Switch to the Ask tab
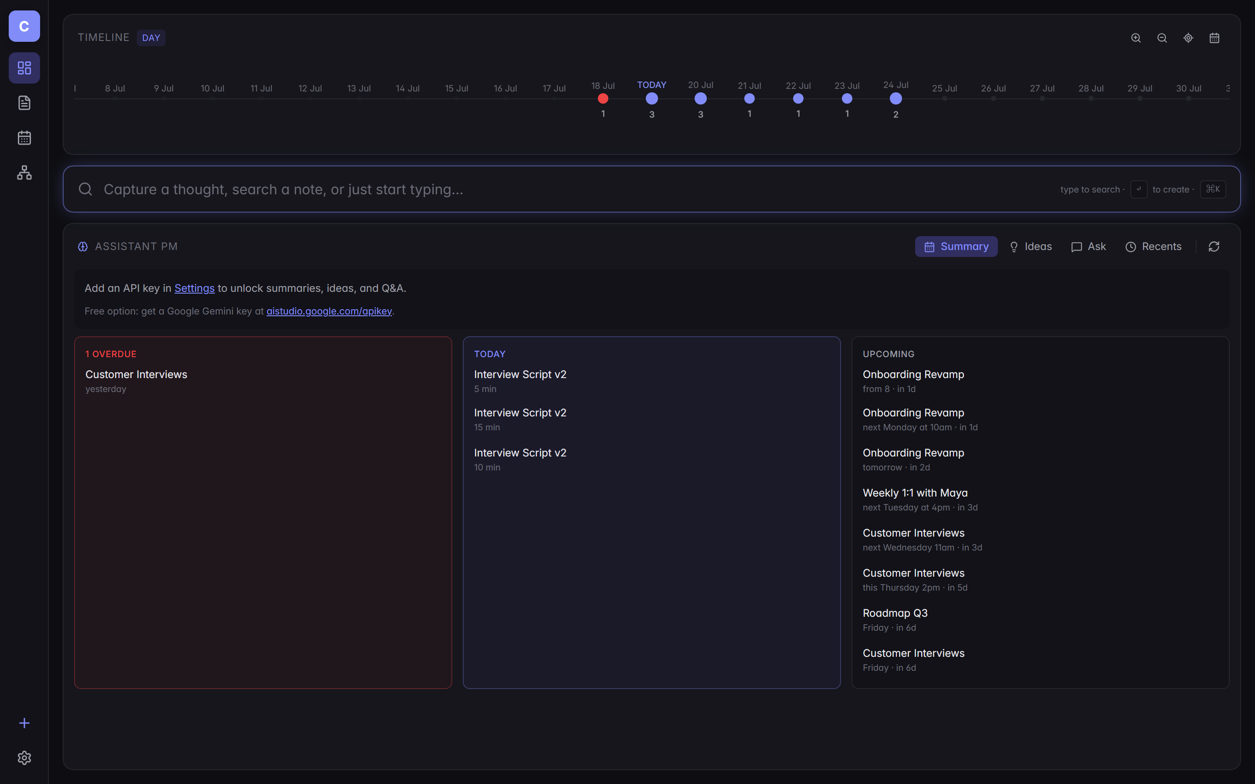 (x=1089, y=247)
